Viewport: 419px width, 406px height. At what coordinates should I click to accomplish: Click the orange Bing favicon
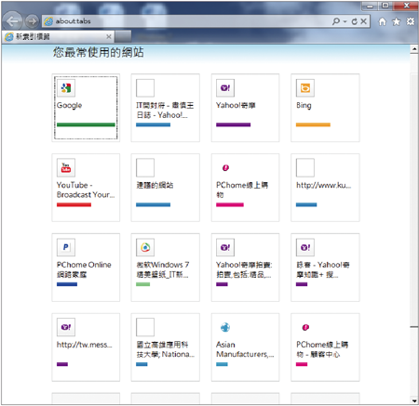click(x=305, y=88)
